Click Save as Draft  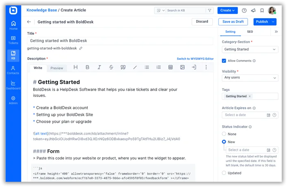[233, 22]
